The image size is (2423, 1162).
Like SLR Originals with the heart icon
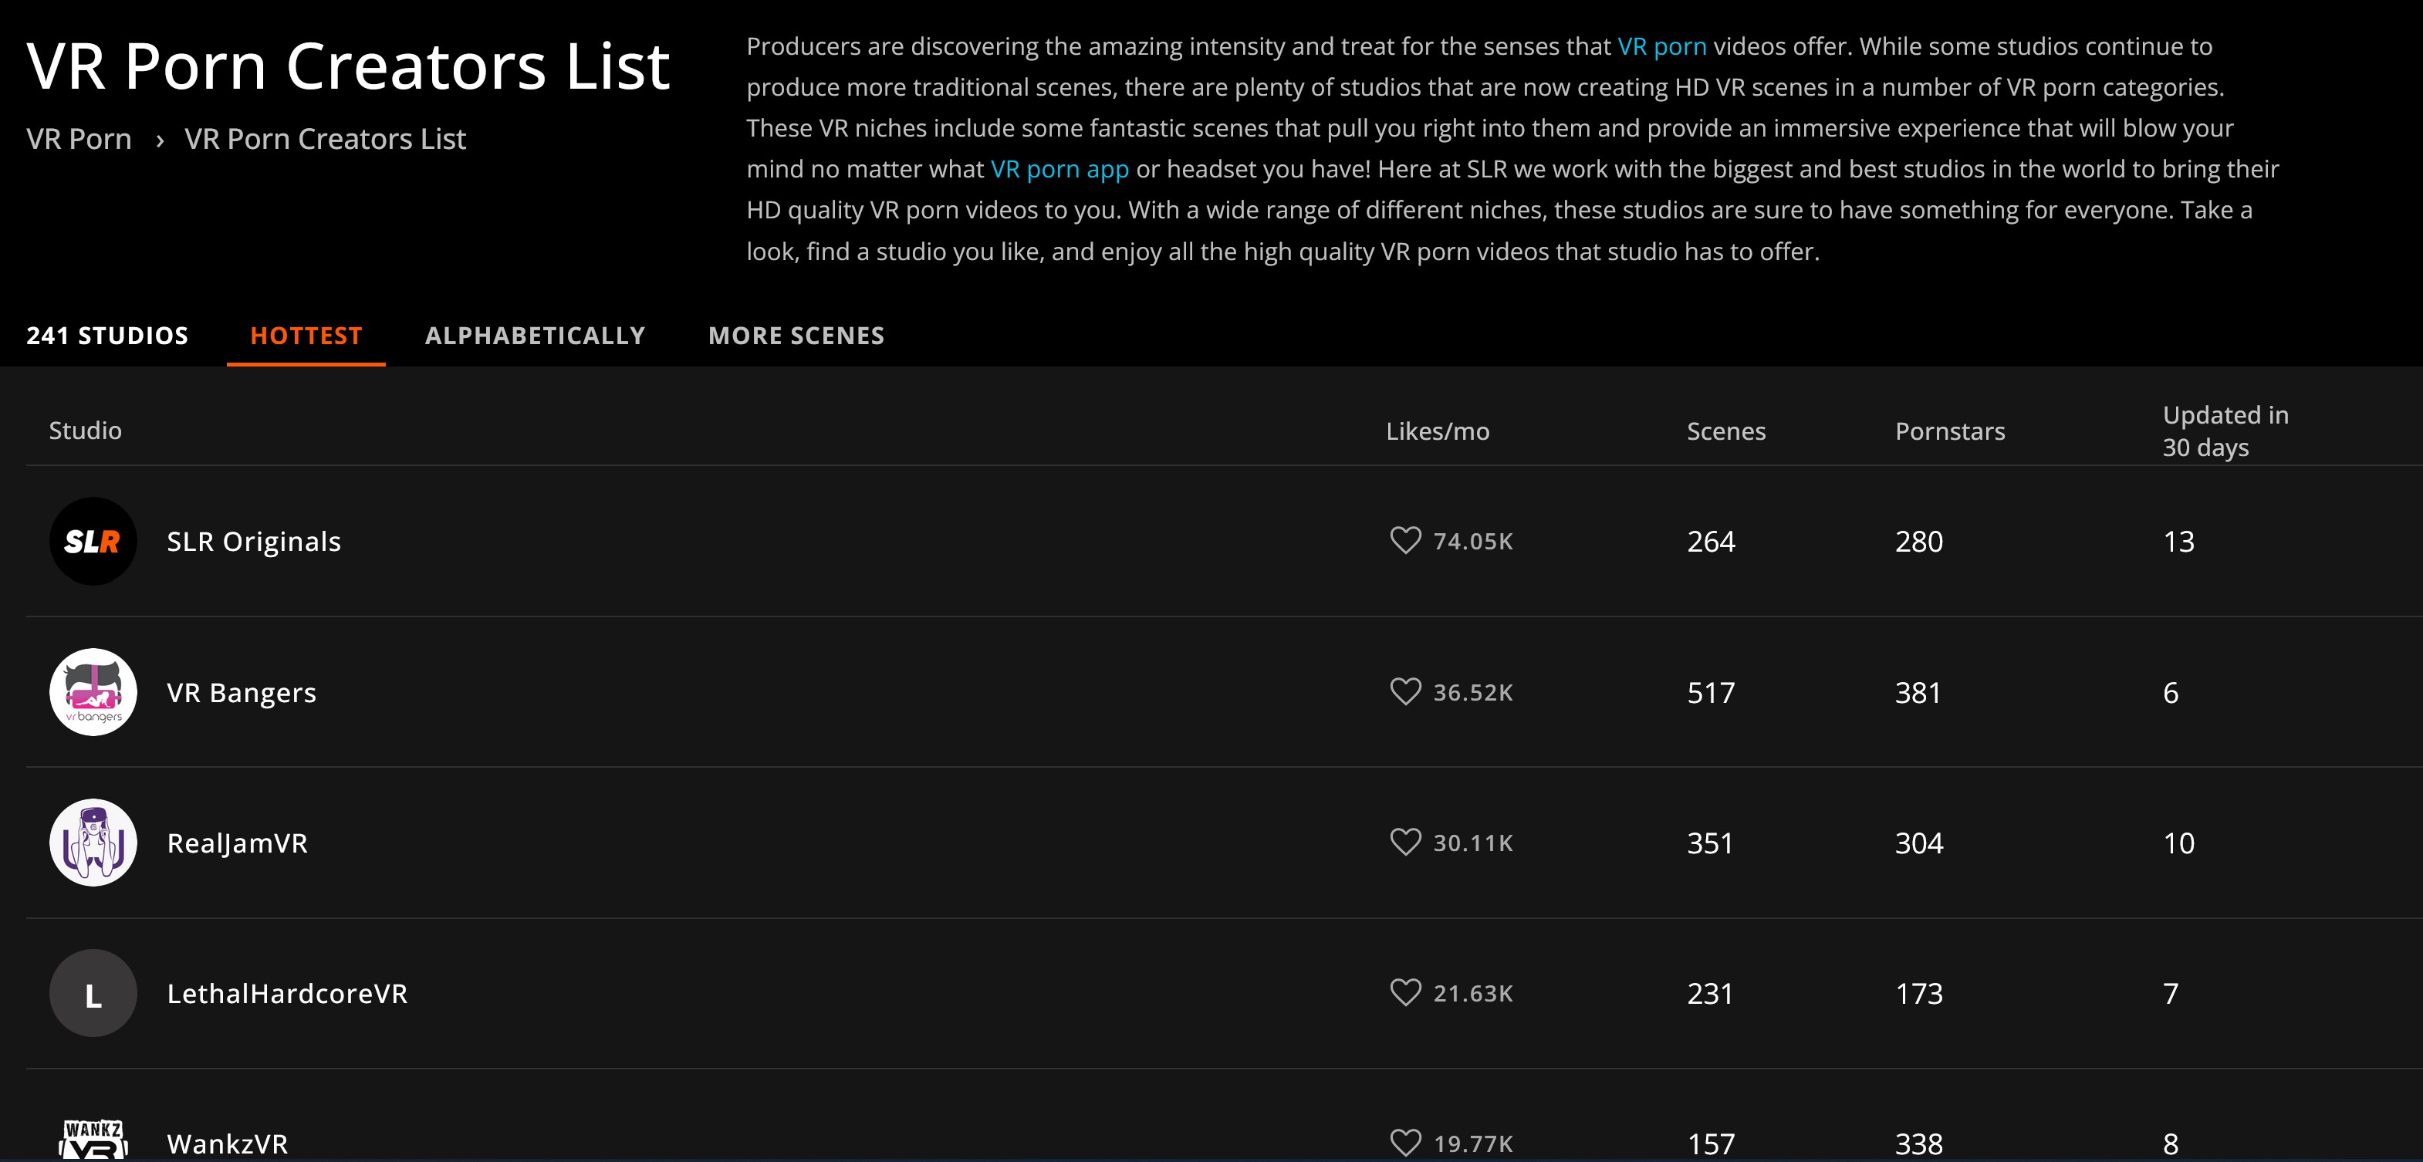point(1405,540)
